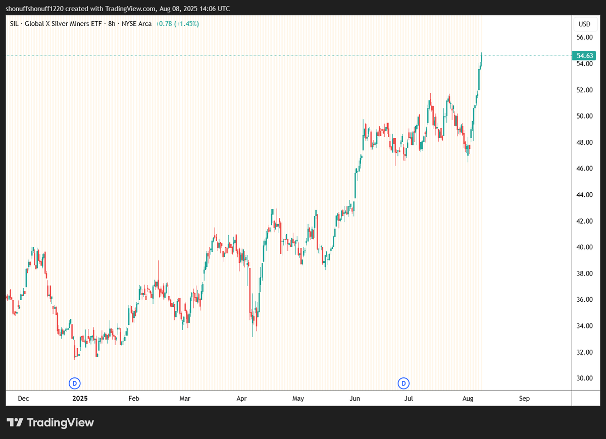The height and width of the screenshot is (439, 606).
Task: Click the USD currency label
Action: [x=584, y=24]
